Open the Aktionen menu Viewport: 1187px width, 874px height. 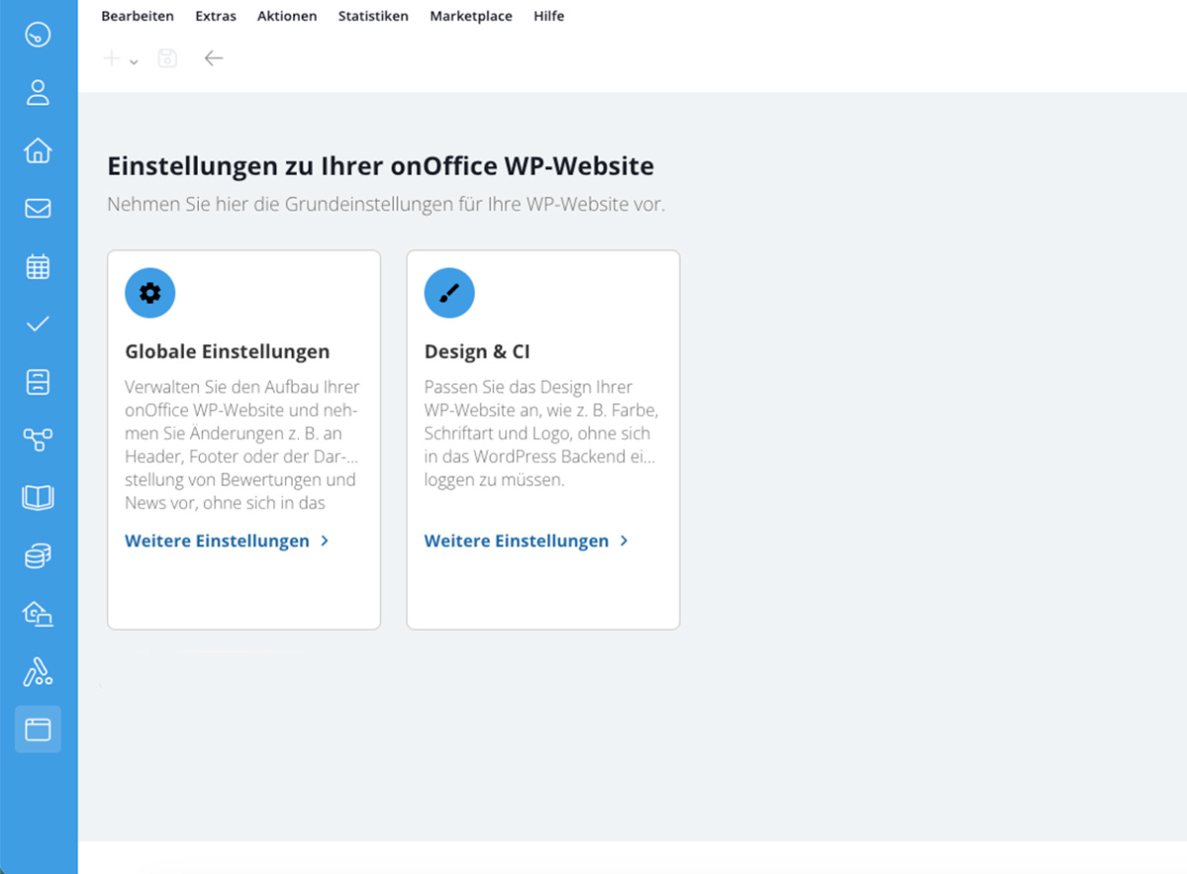287,16
